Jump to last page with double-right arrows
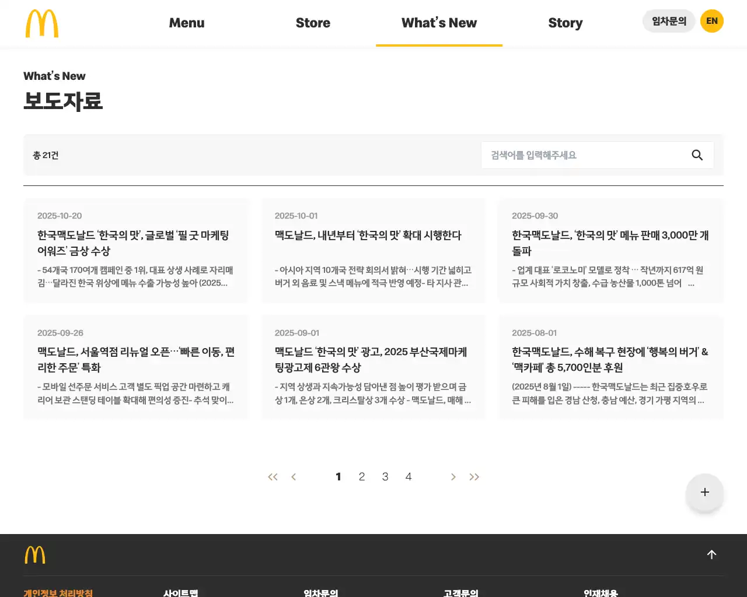Image resolution: width=747 pixels, height=597 pixels. [474, 477]
